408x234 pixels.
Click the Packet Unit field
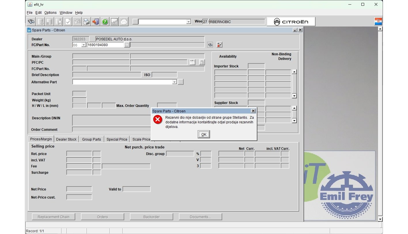[79, 94]
